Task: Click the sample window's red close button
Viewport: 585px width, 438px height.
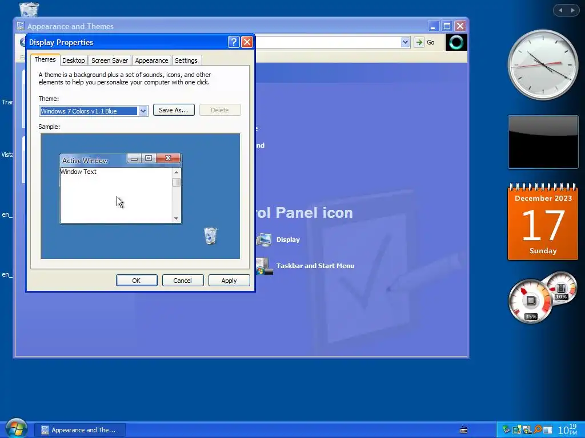Action: coord(169,158)
